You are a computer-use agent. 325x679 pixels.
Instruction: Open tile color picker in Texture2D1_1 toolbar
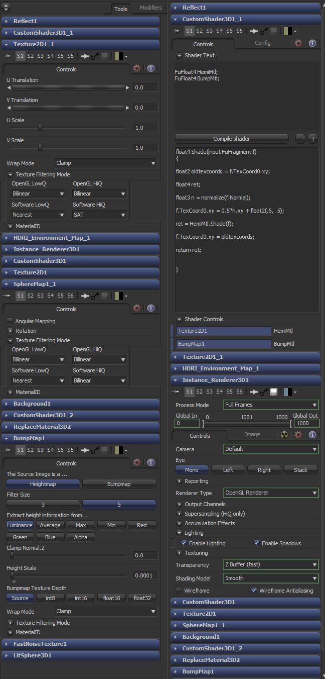coord(120,56)
